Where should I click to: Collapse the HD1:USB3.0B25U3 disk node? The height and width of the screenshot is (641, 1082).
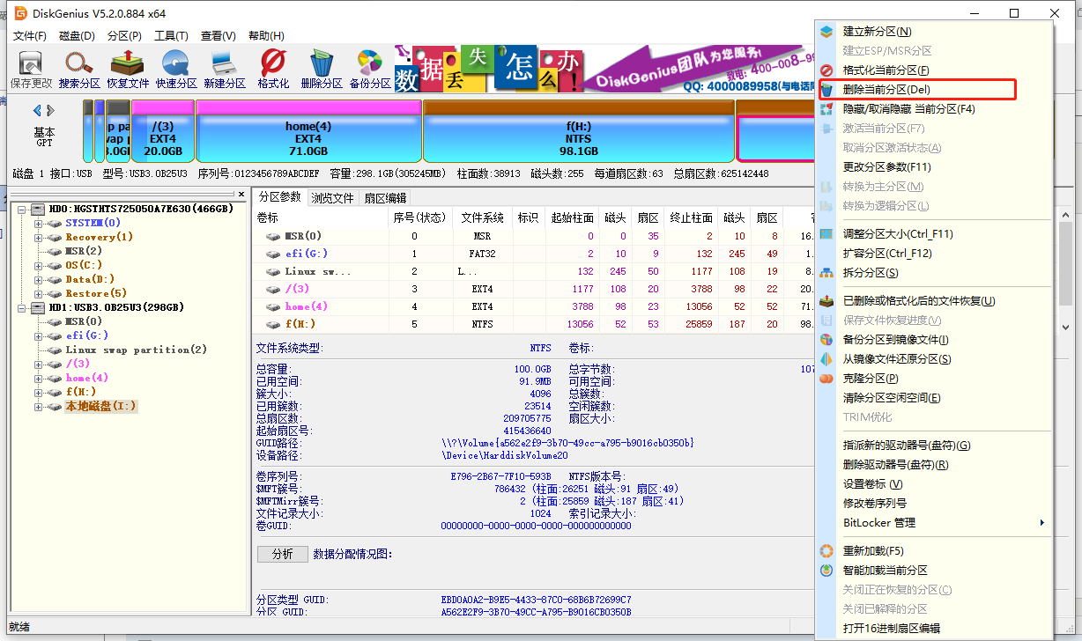point(23,308)
